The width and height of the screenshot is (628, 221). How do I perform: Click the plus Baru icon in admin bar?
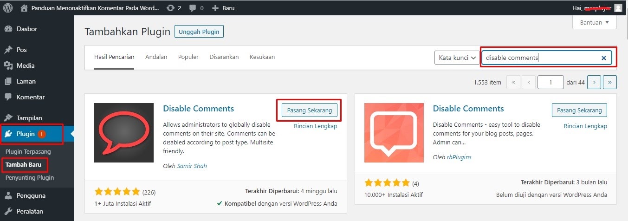(x=215, y=8)
